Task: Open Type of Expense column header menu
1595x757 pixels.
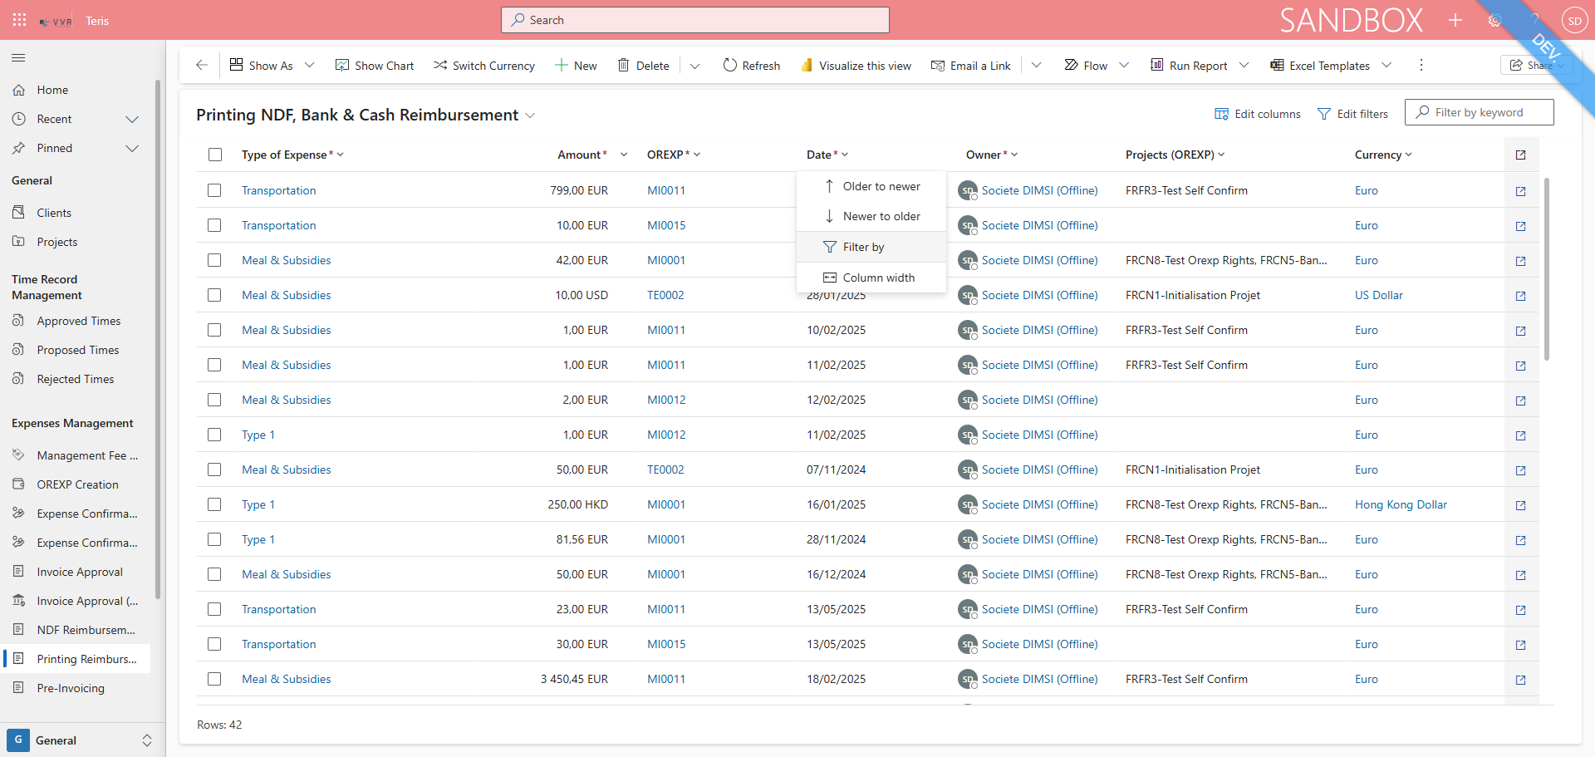Action: click(292, 155)
